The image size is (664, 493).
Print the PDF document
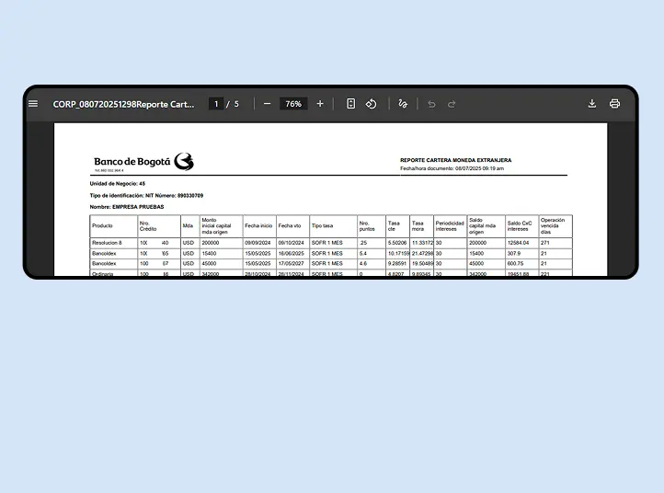tap(614, 104)
